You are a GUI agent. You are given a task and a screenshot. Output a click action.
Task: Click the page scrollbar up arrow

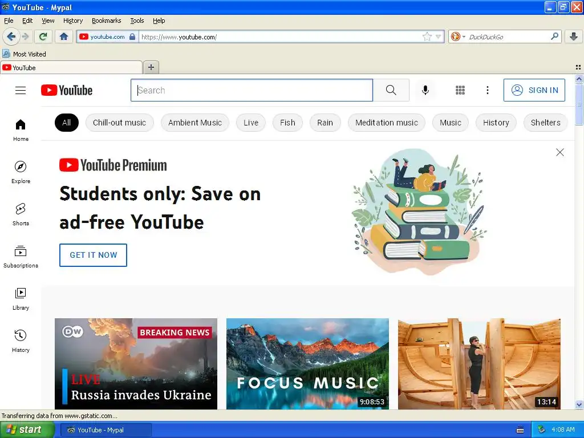point(579,79)
